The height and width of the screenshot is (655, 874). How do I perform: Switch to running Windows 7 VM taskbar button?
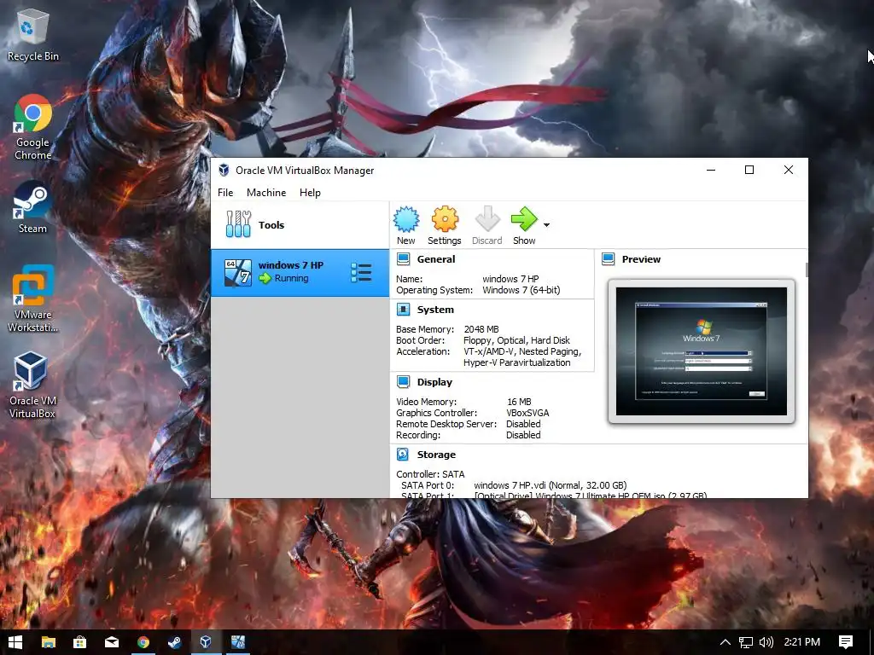(238, 642)
